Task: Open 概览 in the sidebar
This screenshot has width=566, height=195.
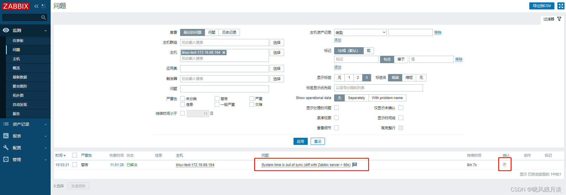Action: [x=16, y=68]
